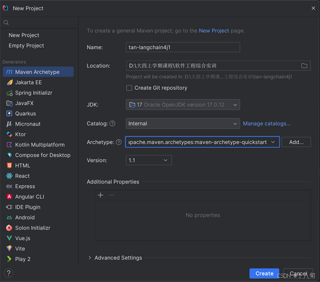
Task: Open the Manage catalogs... link
Action: pyautogui.click(x=267, y=124)
